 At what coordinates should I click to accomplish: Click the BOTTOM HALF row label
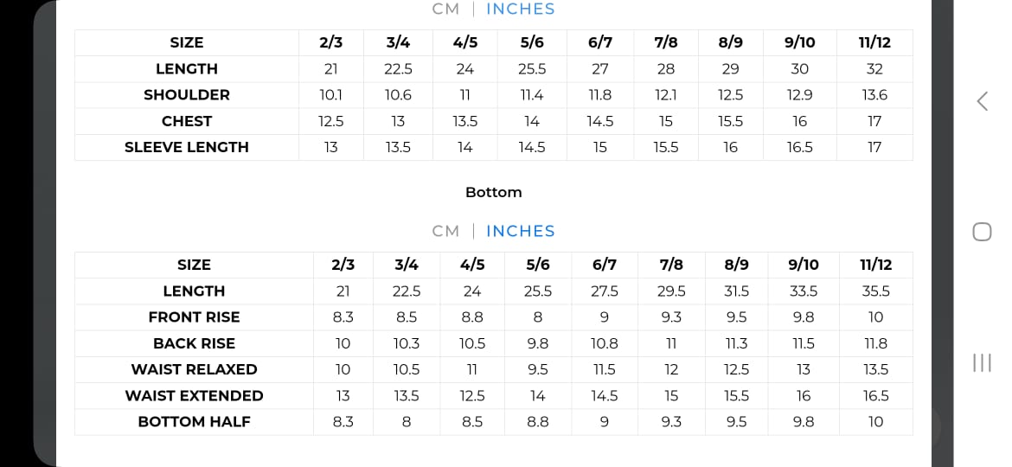coord(194,422)
